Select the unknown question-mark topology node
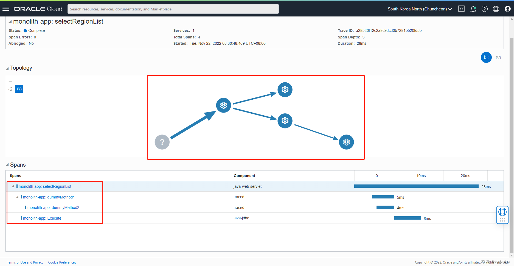Viewport: 514px width, 266px height. coord(162,142)
